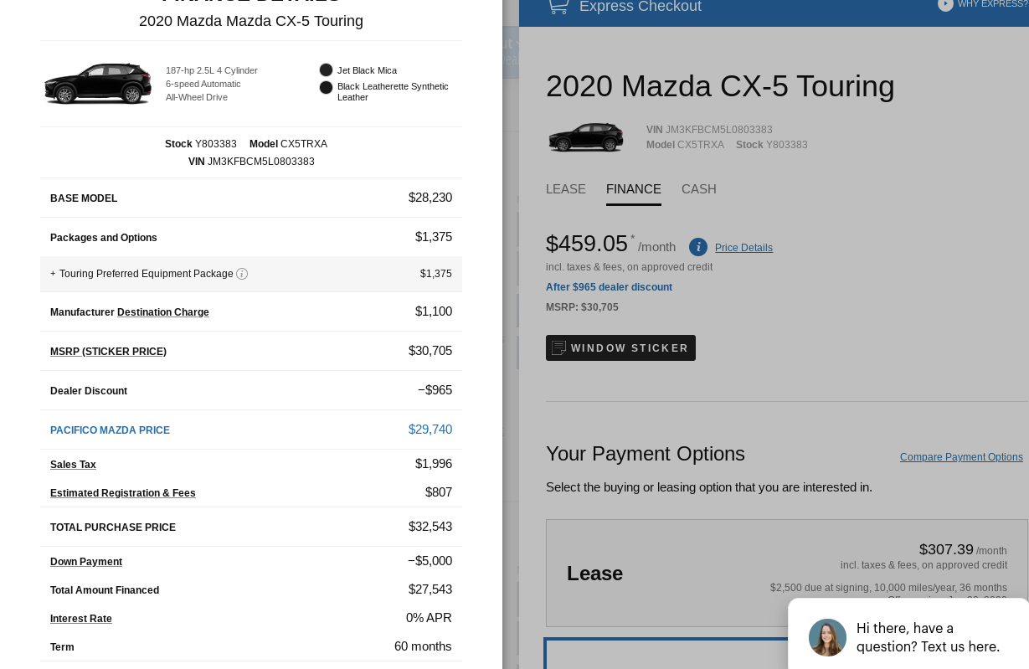Click the black Mazda CX-5 thumbnail in finance details
Viewport: 1029px width, 669px height.
[x=98, y=84]
